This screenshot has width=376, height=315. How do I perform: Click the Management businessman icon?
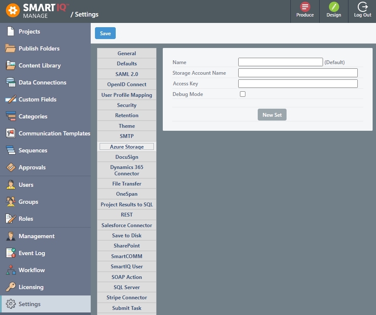(x=11, y=236)
